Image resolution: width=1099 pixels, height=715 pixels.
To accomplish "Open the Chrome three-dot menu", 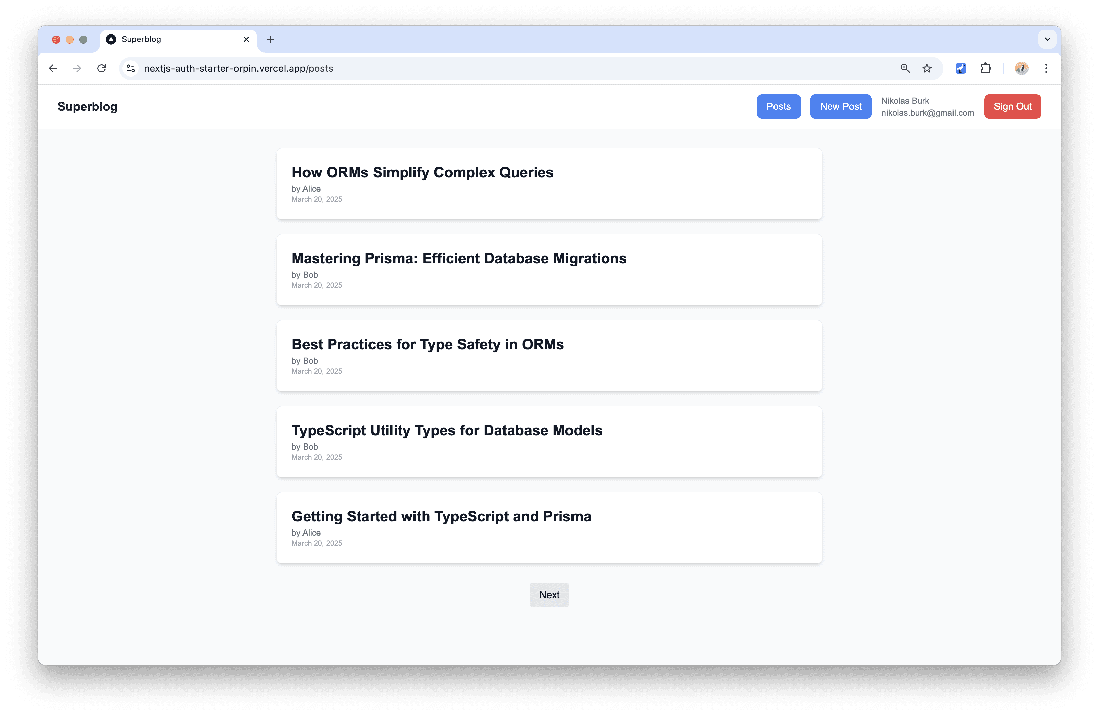I will click(x=1046, y=68).
